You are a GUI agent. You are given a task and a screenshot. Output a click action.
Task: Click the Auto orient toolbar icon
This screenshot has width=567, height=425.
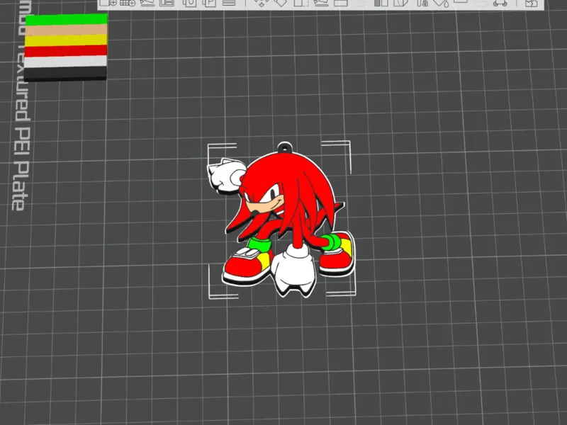147,3
